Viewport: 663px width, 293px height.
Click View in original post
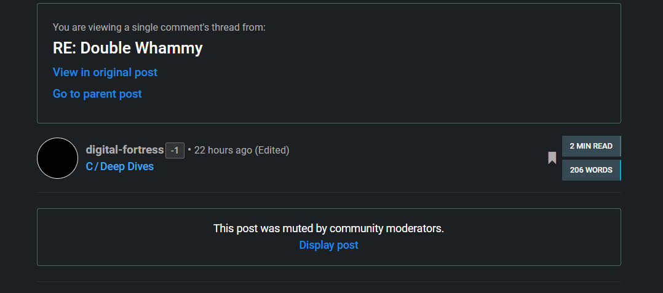pyautogui.click(x=105, y=72)
